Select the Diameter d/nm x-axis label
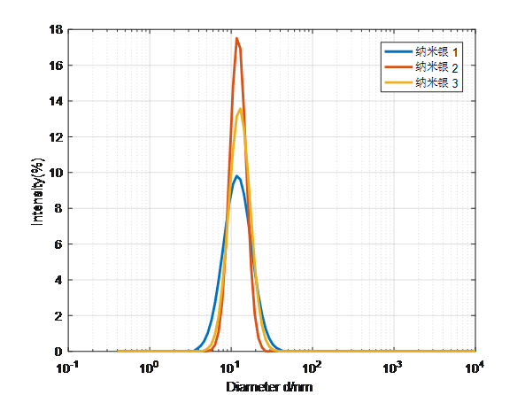Screen dimensions: 525x395 coord(269,387)
